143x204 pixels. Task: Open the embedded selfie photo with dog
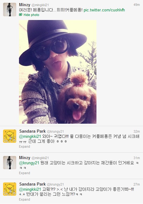click(58, 72)
